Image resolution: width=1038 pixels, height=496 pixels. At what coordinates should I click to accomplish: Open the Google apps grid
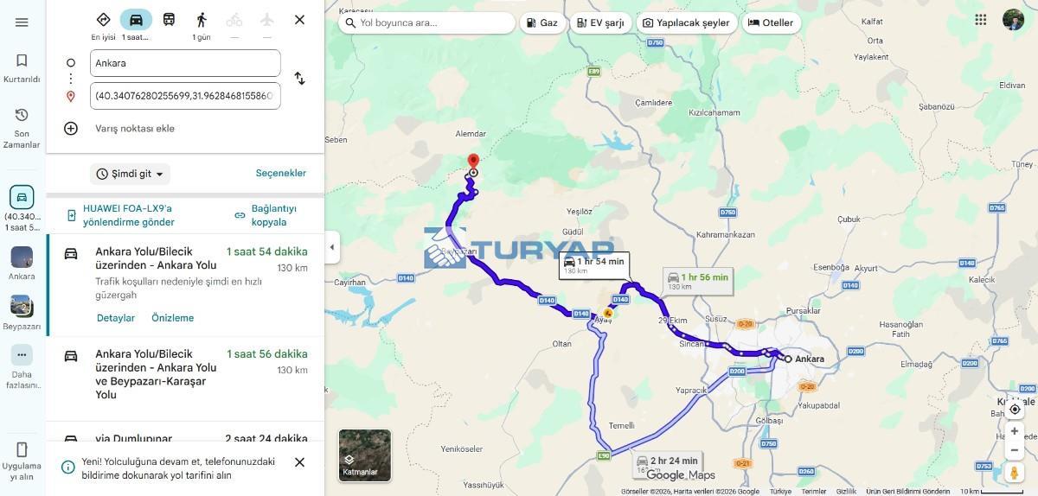pos(980,20)
